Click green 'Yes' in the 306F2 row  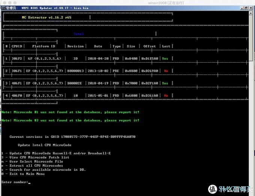pyautogui.click(x=165, y=58)
